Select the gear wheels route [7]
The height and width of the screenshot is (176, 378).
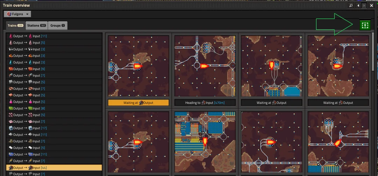[54, 141]
